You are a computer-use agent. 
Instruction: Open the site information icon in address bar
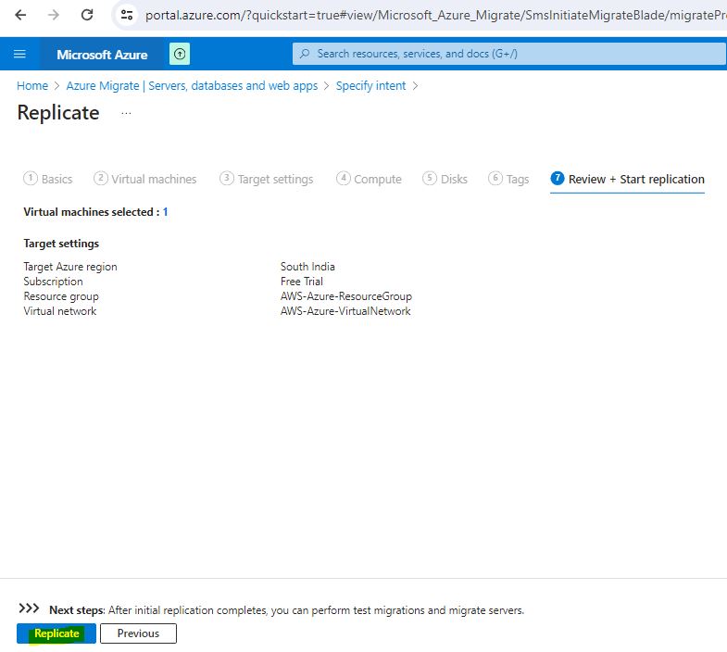pyautogui.click(x=128, y=15)
